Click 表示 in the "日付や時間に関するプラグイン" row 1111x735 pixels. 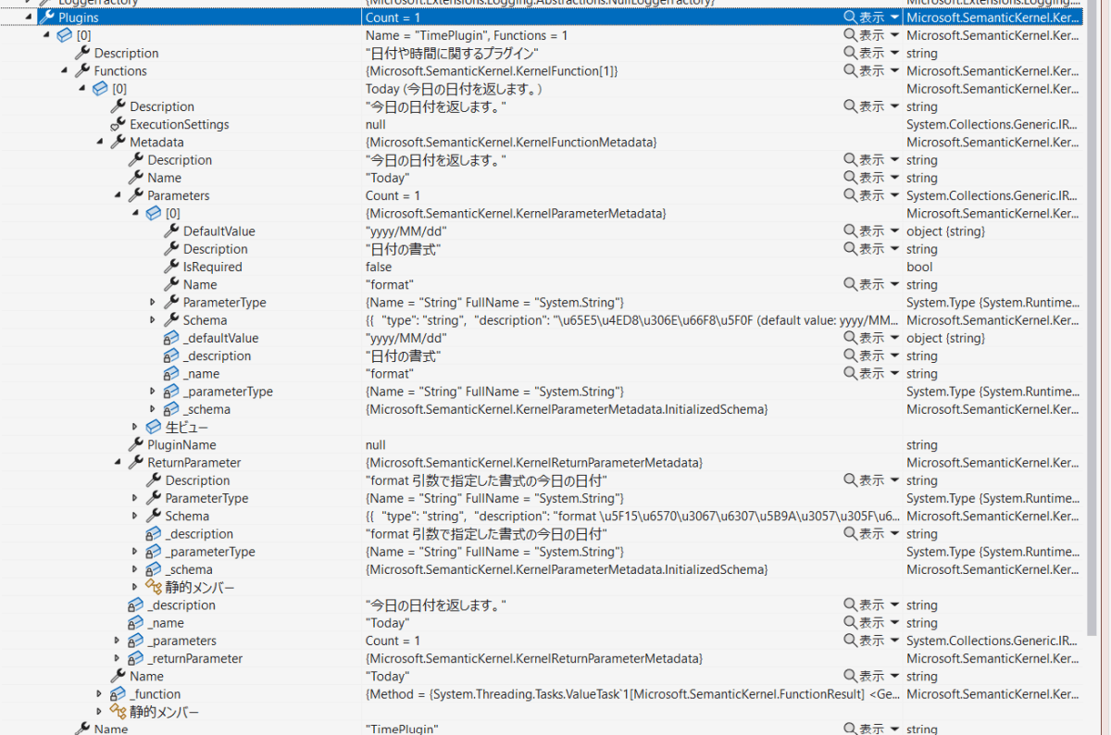(871, 54)
